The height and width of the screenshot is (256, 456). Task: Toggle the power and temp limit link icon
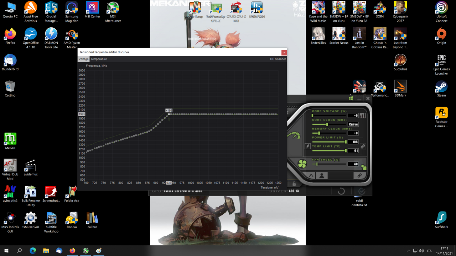363,146
